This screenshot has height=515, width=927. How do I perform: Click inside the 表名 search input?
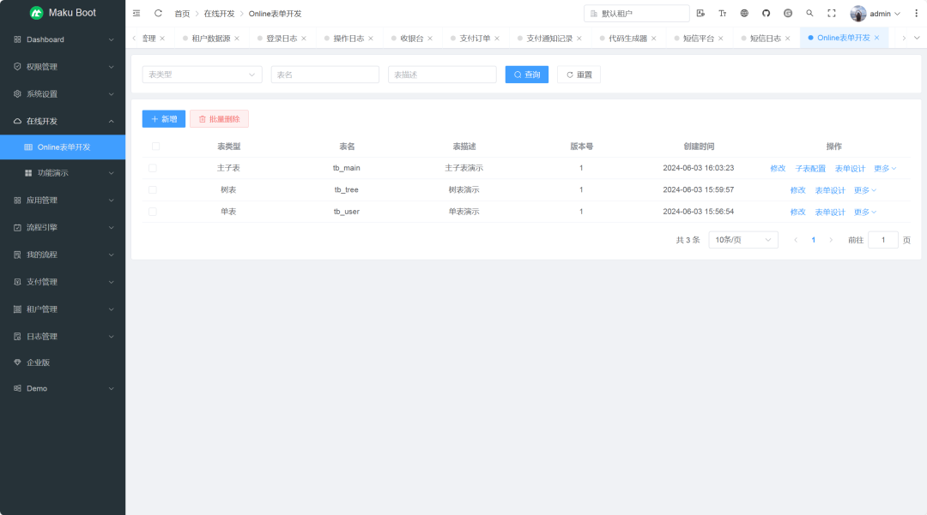pos(324,75)
